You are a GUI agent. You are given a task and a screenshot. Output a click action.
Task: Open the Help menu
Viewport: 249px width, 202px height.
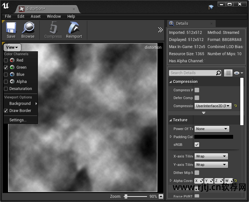71,16
